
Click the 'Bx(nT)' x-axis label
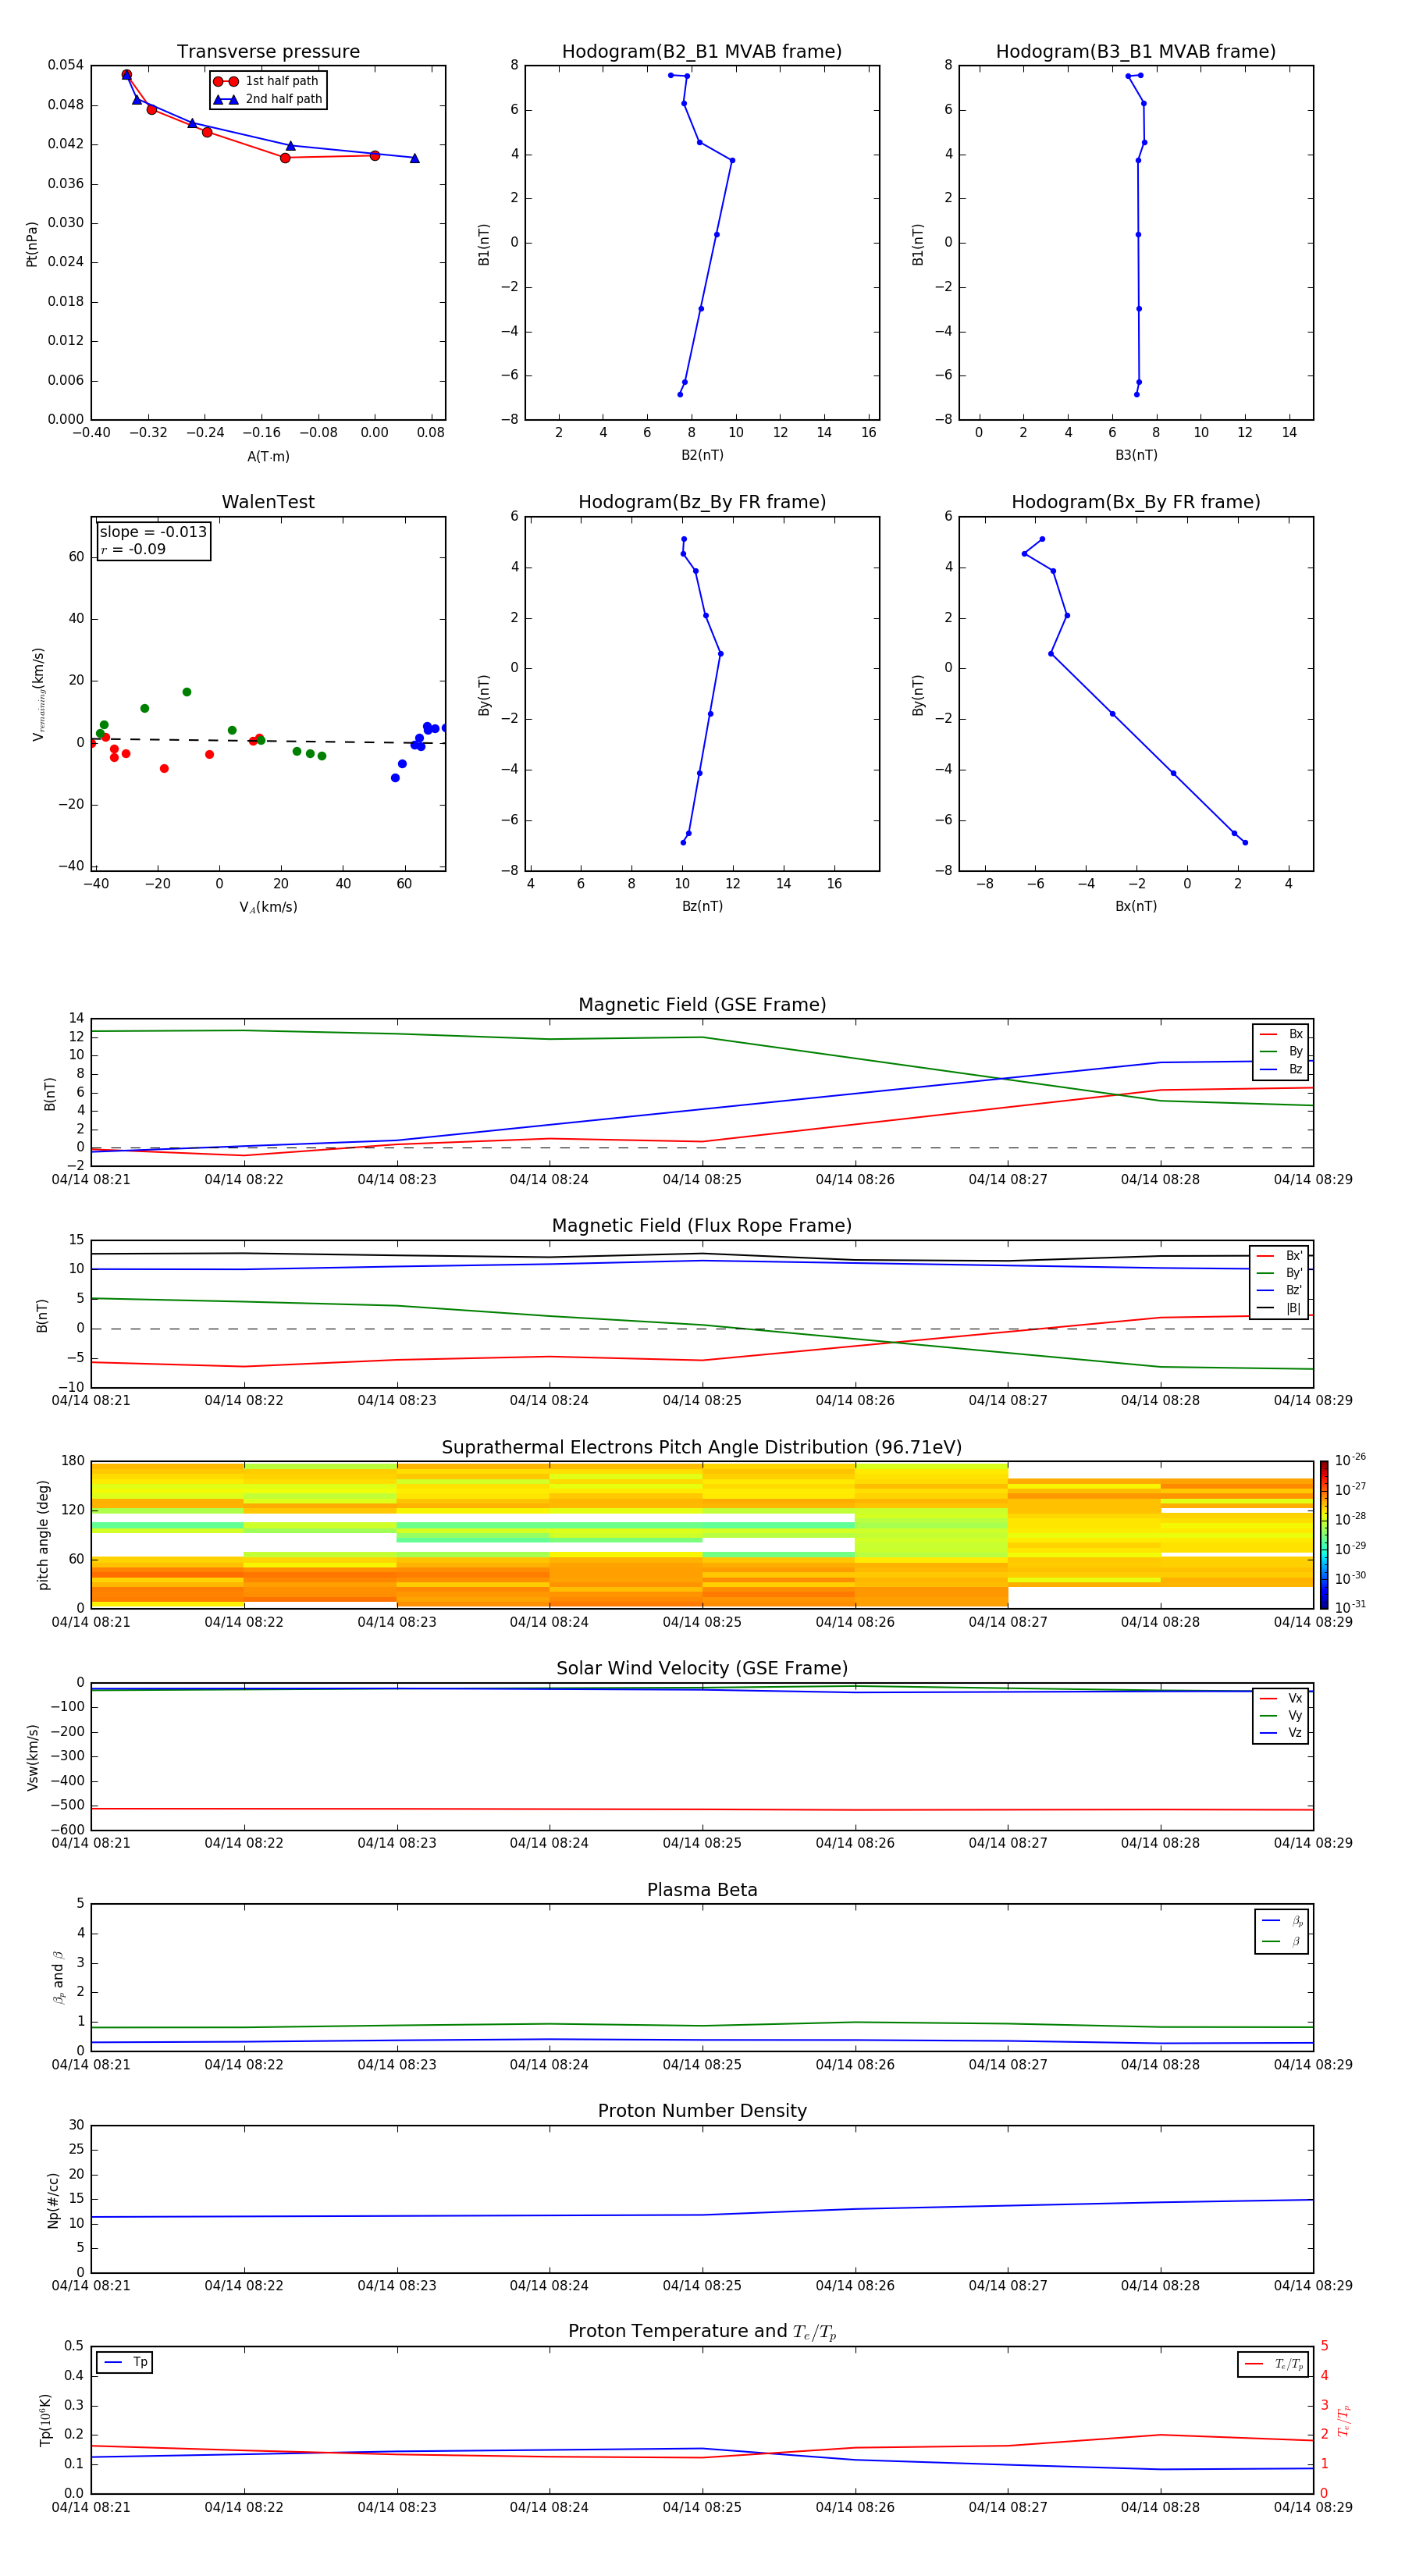[x=1136, y=907]
